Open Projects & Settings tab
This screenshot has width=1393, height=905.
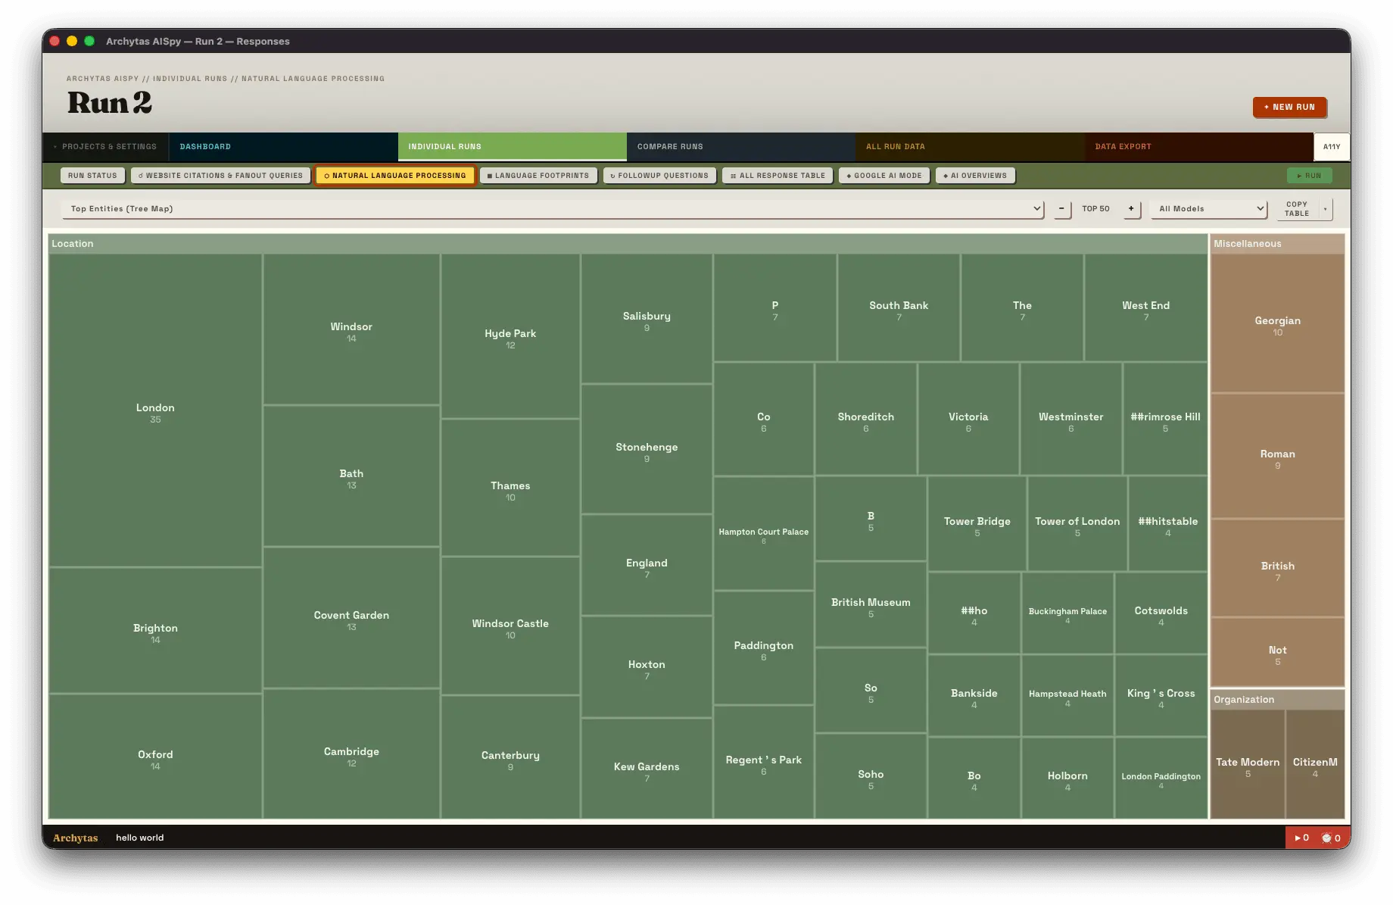pos(105,147)
